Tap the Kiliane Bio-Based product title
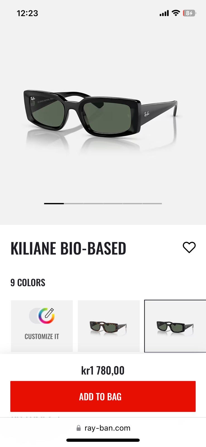 (x=68, y=248)
